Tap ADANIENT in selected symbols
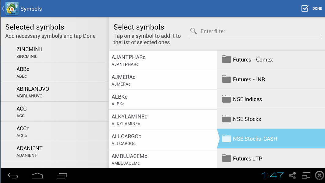Viewport: 325px width, 183px height. [55, 151]
